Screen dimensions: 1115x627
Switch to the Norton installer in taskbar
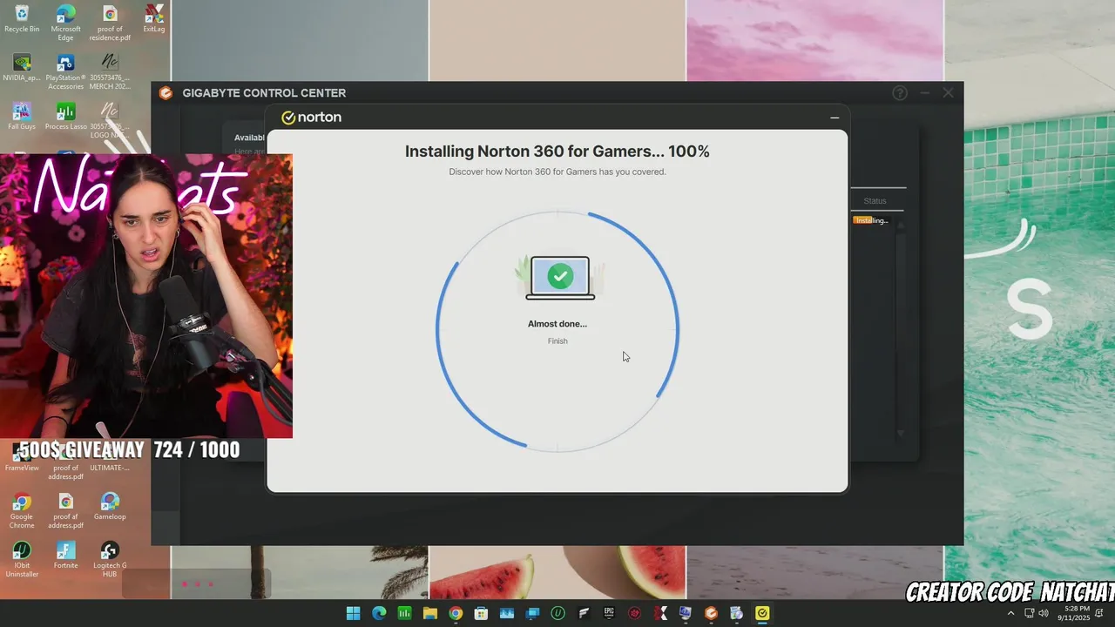(762, 613)
